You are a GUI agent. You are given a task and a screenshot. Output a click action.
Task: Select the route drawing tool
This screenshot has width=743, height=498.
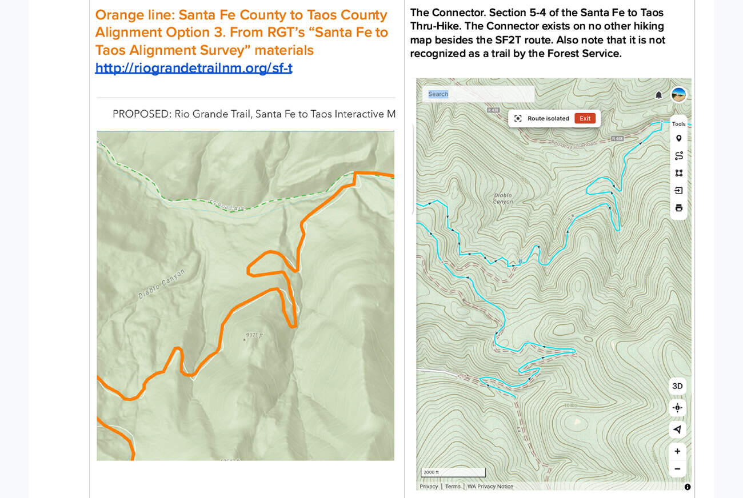678,156
